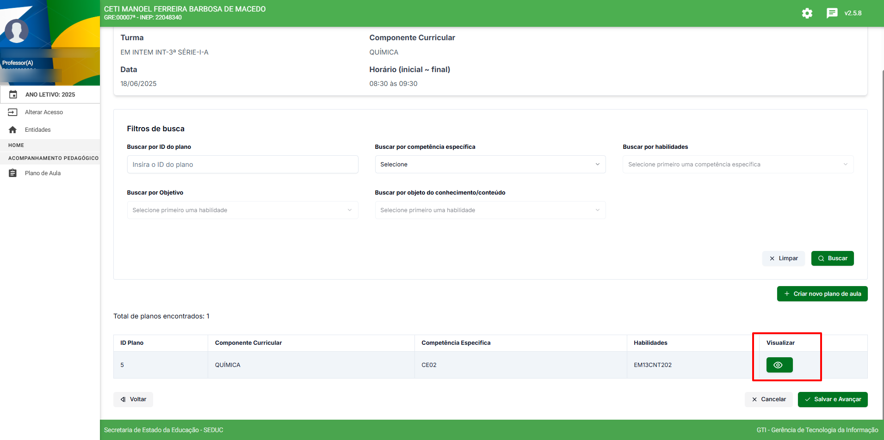The height and width of the screenshot is (440, 884).
Task: Open the Buscar por habilidades dropdown
Action: [x=737, y=165]
